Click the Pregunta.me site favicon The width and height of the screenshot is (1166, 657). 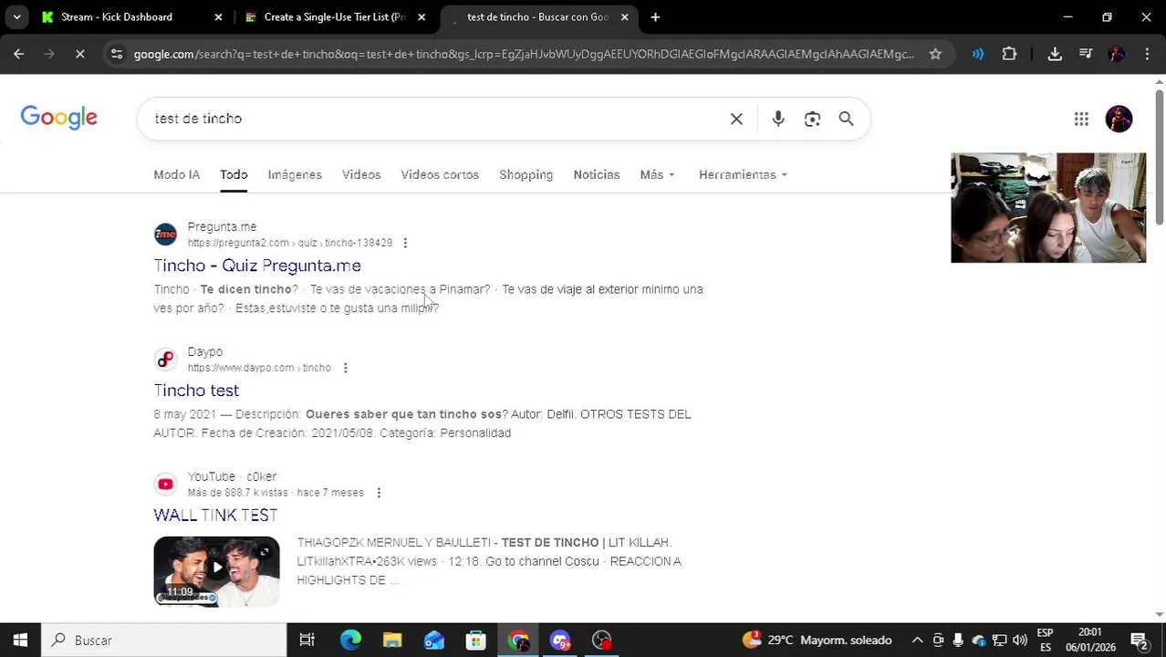[x=165, y=235]
